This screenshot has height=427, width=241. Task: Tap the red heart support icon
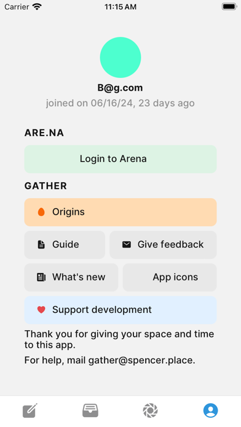coord(41,310)
